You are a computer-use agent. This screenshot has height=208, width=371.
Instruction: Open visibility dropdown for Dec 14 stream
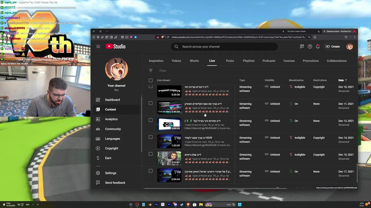pos(272,138)
